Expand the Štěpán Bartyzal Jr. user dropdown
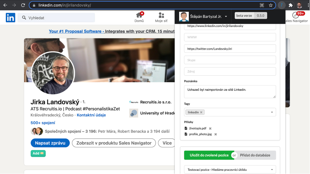The height and width of the screenshot is (174, 310). (226, 16)
